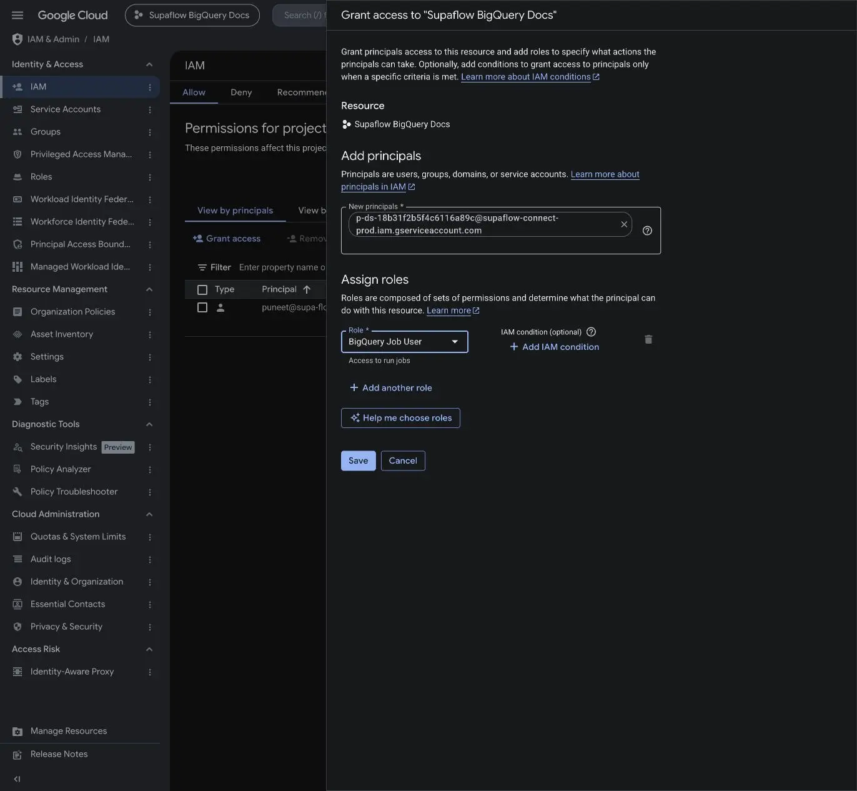This screenshot has height=791, width=857.
Task: Toggle the select-all checkbox in table header
Action: coord(202,290)
